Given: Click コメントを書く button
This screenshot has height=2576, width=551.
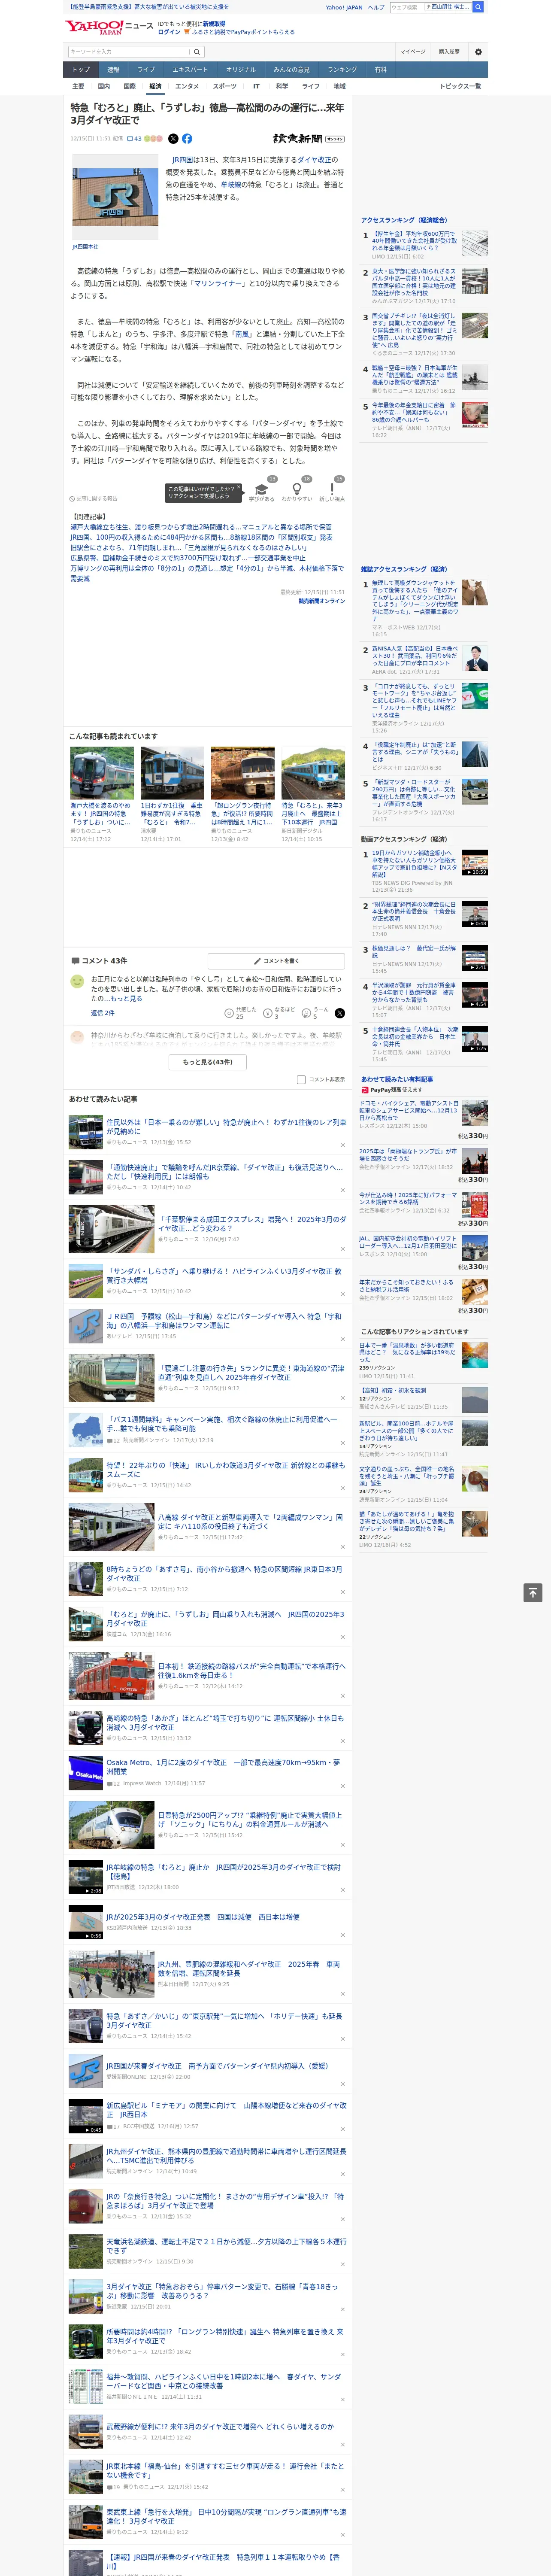Looking at the screenshot, I should click(x=276, y=961).
